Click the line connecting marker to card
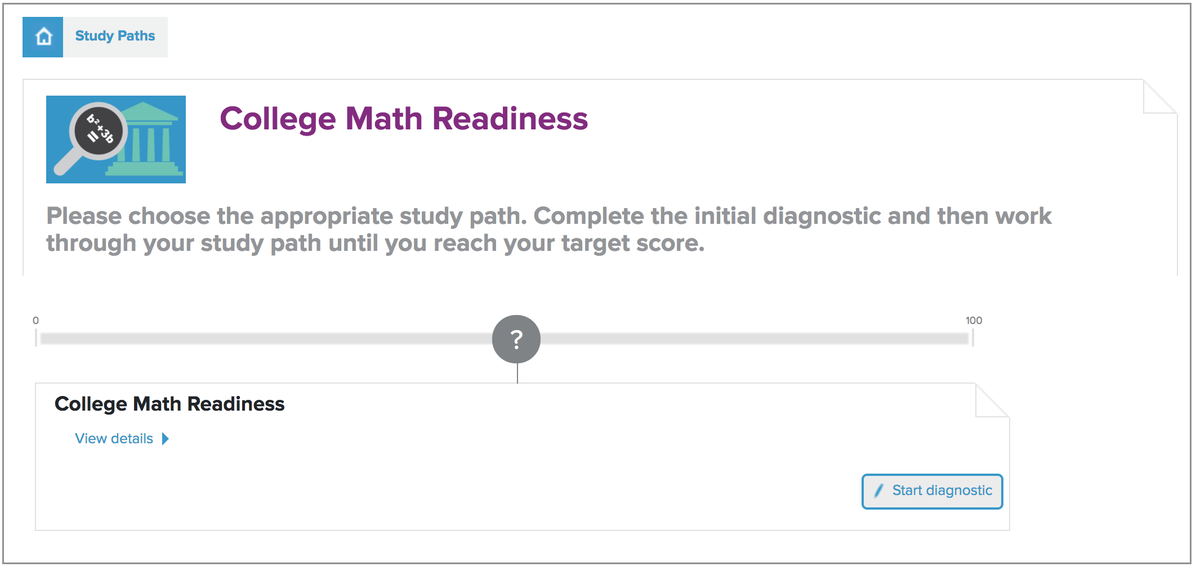 [517, 373]
